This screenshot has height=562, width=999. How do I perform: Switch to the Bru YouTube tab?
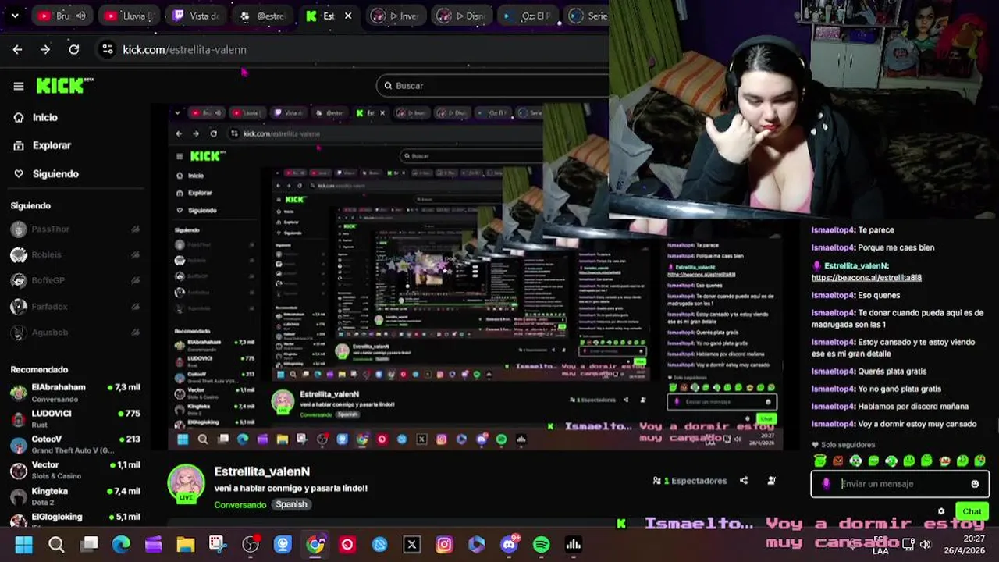[x=62, y=16]
